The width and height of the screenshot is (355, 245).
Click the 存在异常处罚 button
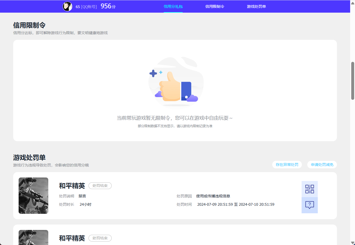[287, 165]
